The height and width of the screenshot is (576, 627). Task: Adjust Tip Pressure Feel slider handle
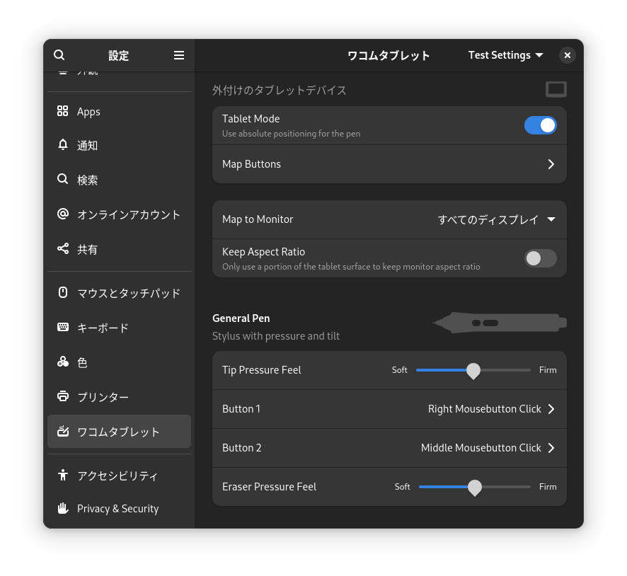point(473,371)
